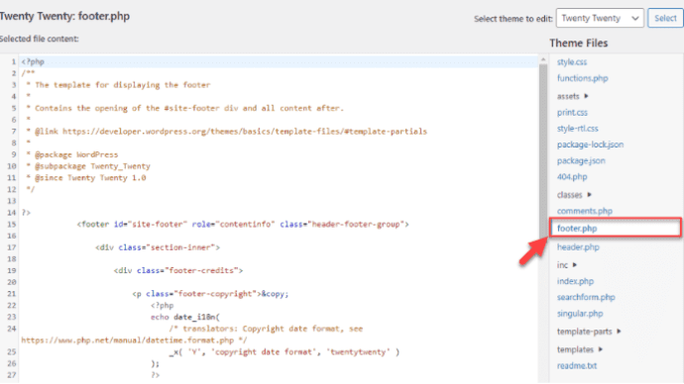Viewport: 684px width, 384px height.
Task: Open index.php theme file
Action: [x=575, y=281]
